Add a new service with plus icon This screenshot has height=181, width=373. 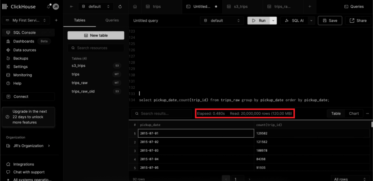coord(56,20)
